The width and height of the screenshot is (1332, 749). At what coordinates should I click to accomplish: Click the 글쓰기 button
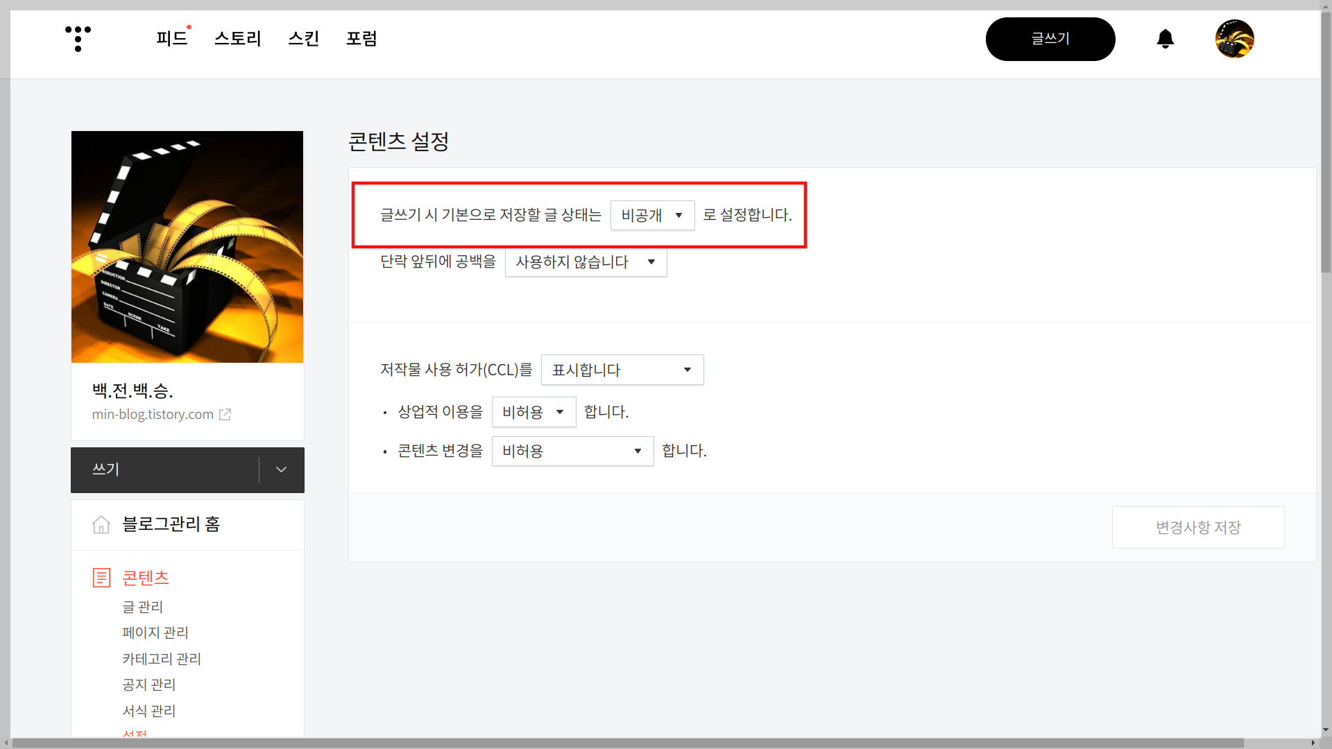(x=1050, y=39)
